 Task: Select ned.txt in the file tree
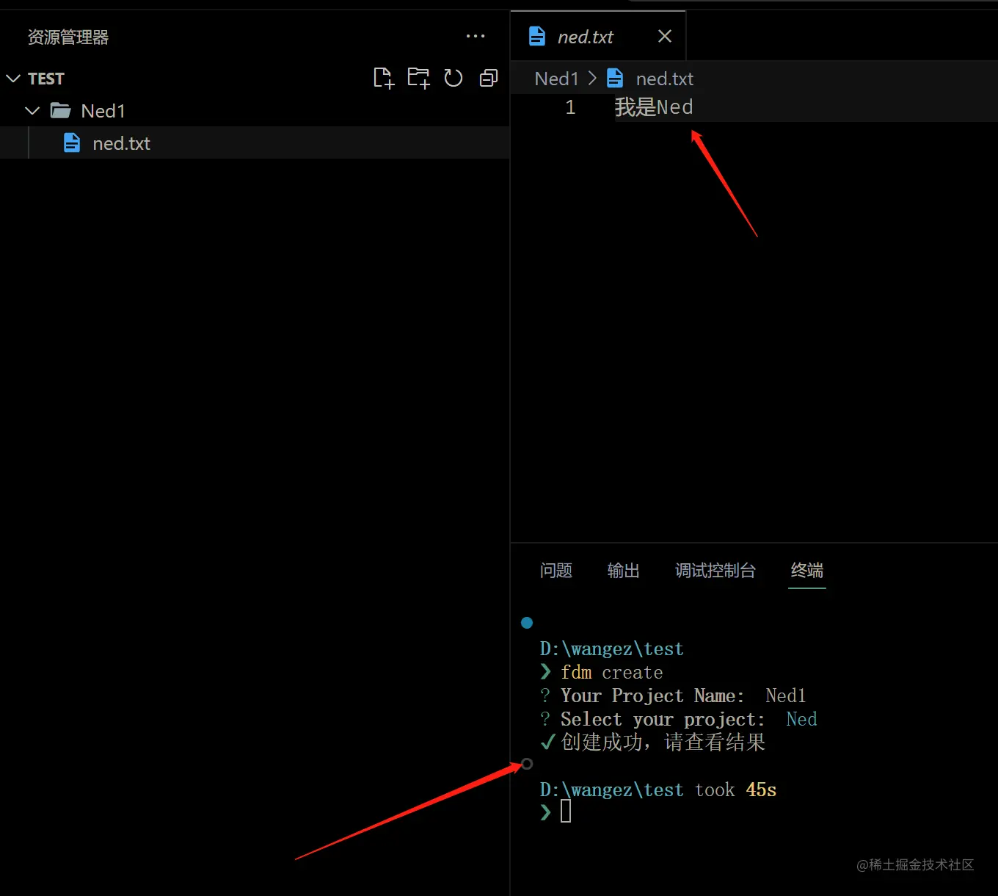tap(255, 143)
